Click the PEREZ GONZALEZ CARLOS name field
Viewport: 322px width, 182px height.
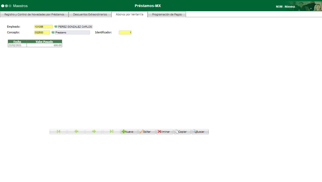pyautogui.click(x=75, y=27)
